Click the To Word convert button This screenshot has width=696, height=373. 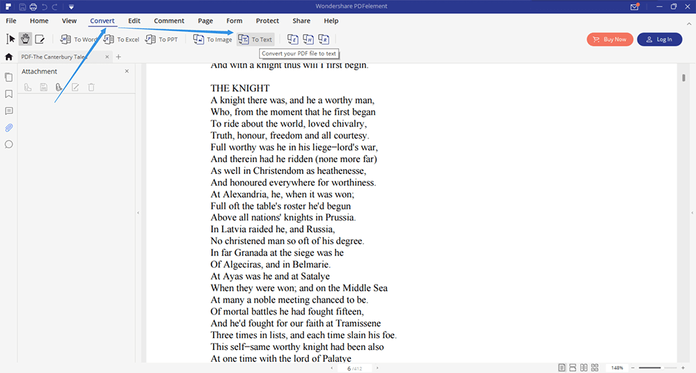click(79, 40)
